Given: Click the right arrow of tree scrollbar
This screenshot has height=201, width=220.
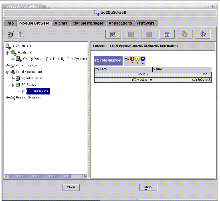Looking at the screenshot, I should [85, 176].
